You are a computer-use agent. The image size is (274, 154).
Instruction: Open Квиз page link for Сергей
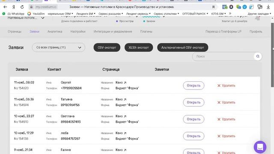121,83
